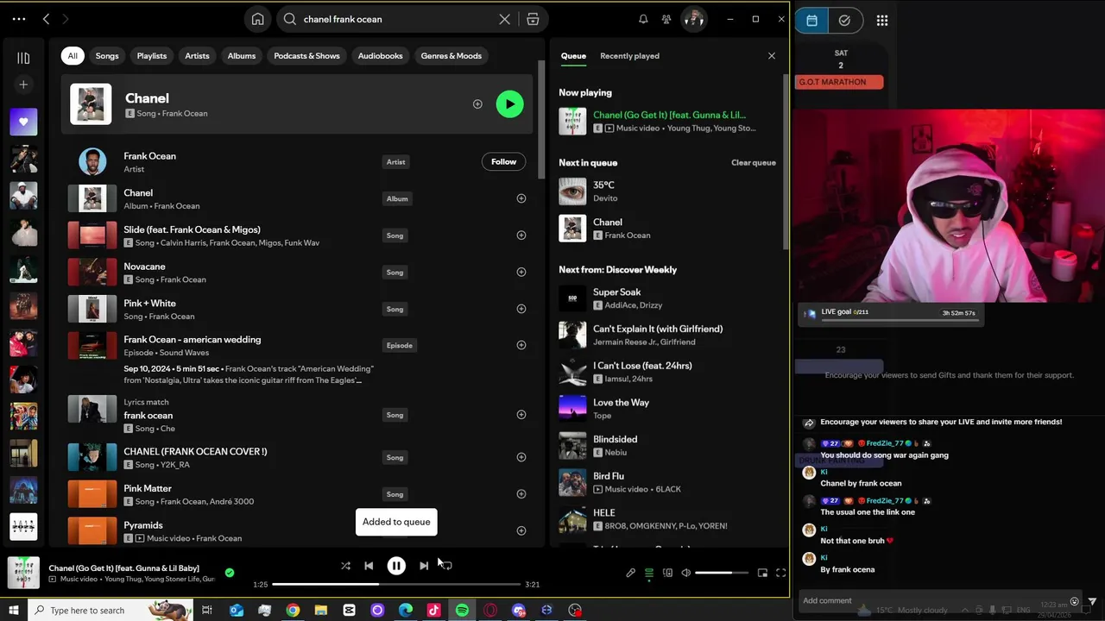Select the Podcasts & Shows filter chip

pyautogui.click(x=306, y=56)
